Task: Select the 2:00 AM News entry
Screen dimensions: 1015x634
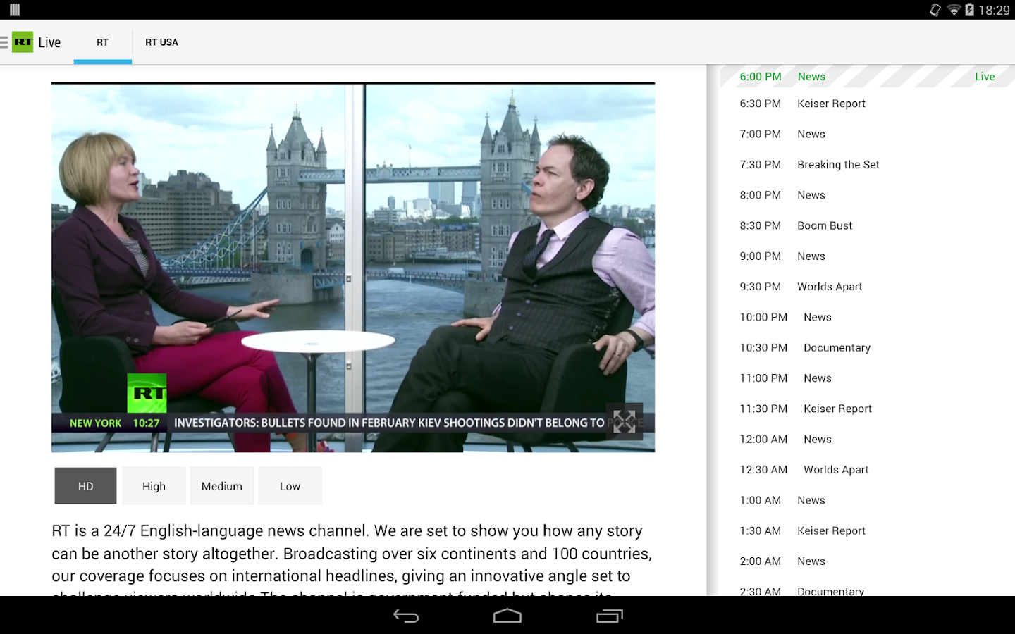Action: [867, 561]
